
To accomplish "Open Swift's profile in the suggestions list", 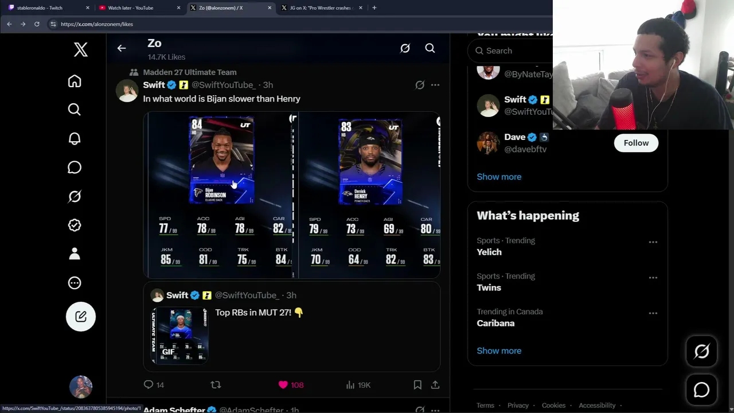I will pyautogui.click(x=515, y=99).
